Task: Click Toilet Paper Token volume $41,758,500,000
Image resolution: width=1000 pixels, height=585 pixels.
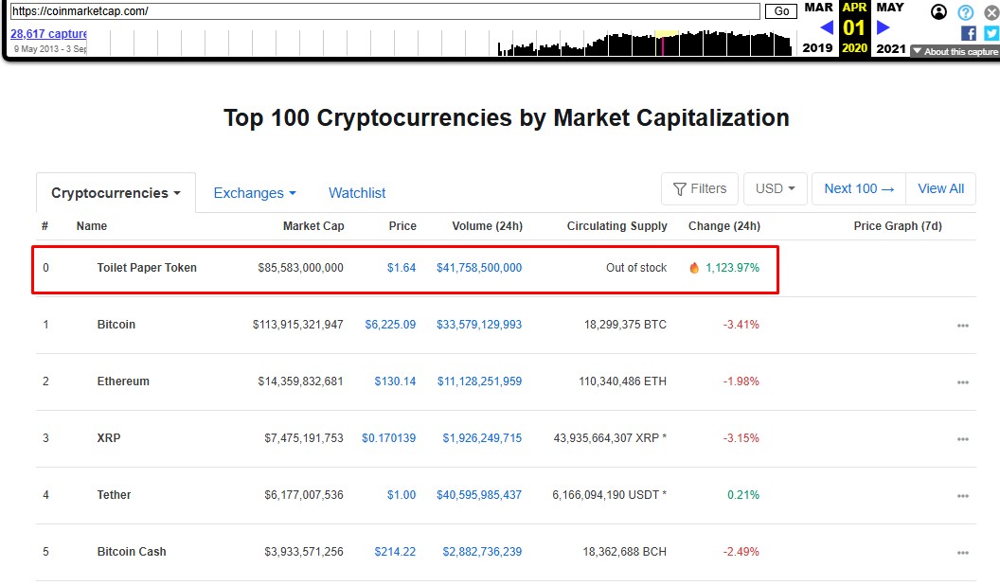Action: [x=479, y=268]
